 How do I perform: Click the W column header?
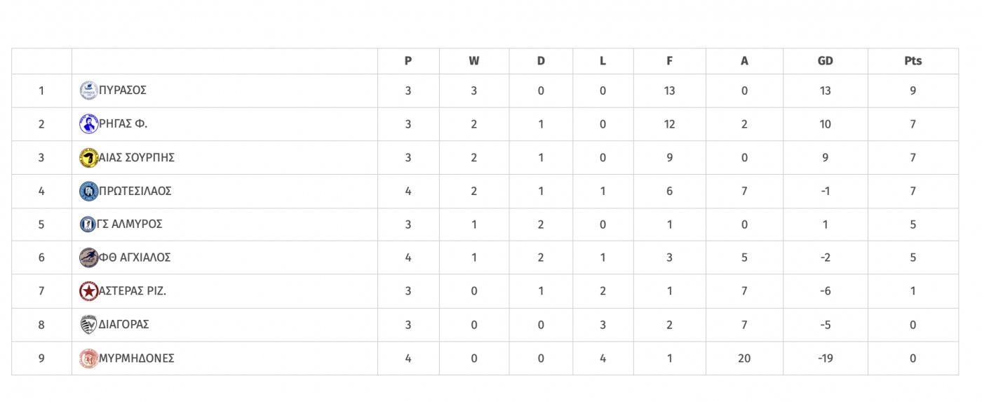474,61
